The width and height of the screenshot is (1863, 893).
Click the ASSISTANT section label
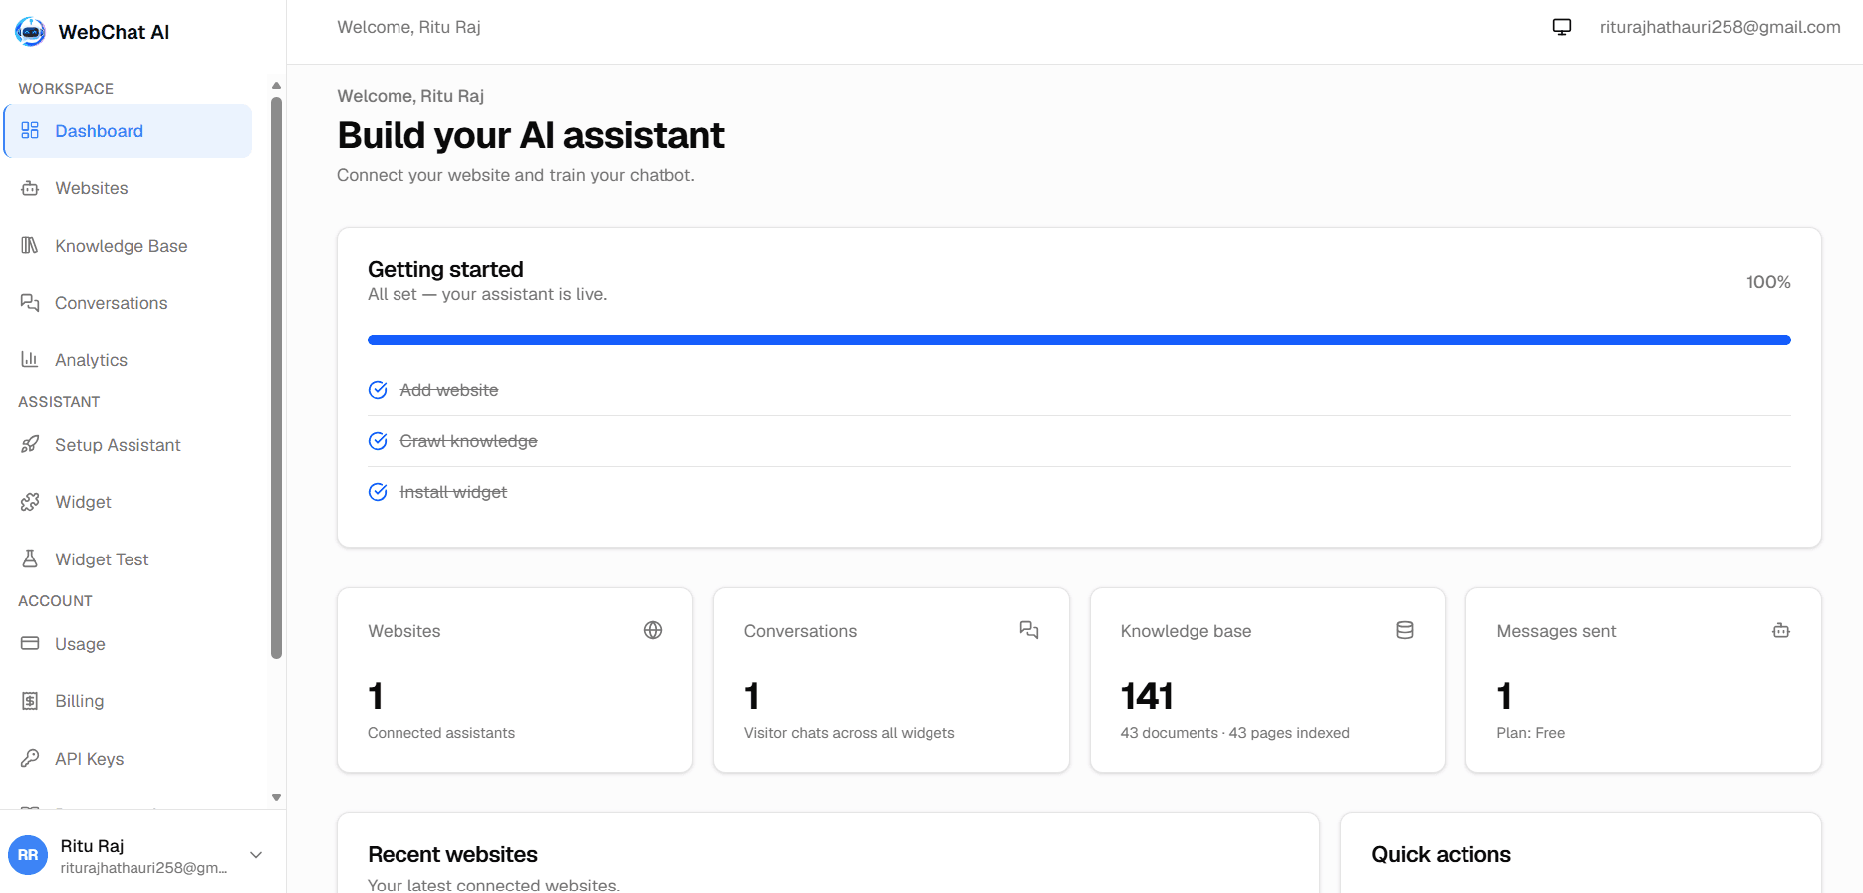[x=59, y=402]
